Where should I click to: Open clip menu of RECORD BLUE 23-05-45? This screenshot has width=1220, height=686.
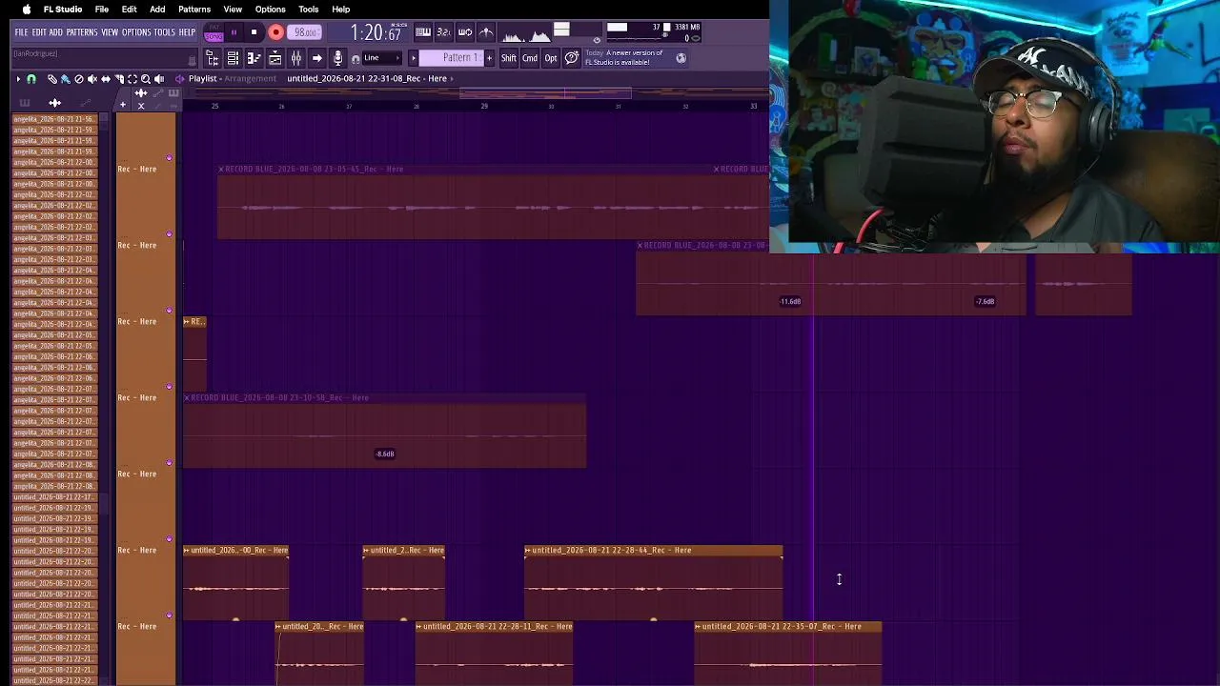[x=221, y=169]
